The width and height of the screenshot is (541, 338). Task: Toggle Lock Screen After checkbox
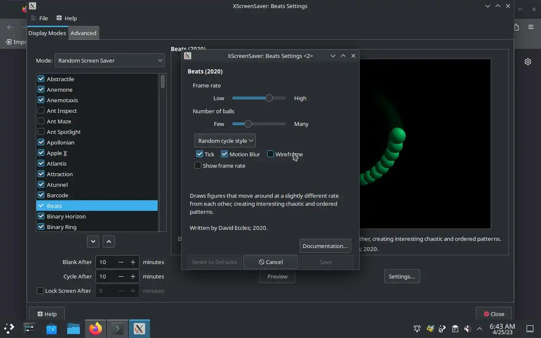tap(40, 291)
